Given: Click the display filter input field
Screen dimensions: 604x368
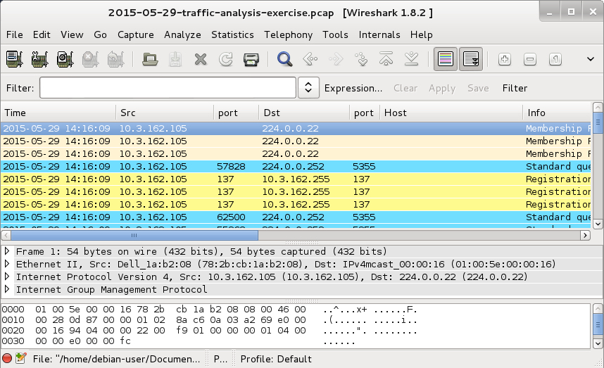Looking at the screenshot, I should click(x=168, y=88).
